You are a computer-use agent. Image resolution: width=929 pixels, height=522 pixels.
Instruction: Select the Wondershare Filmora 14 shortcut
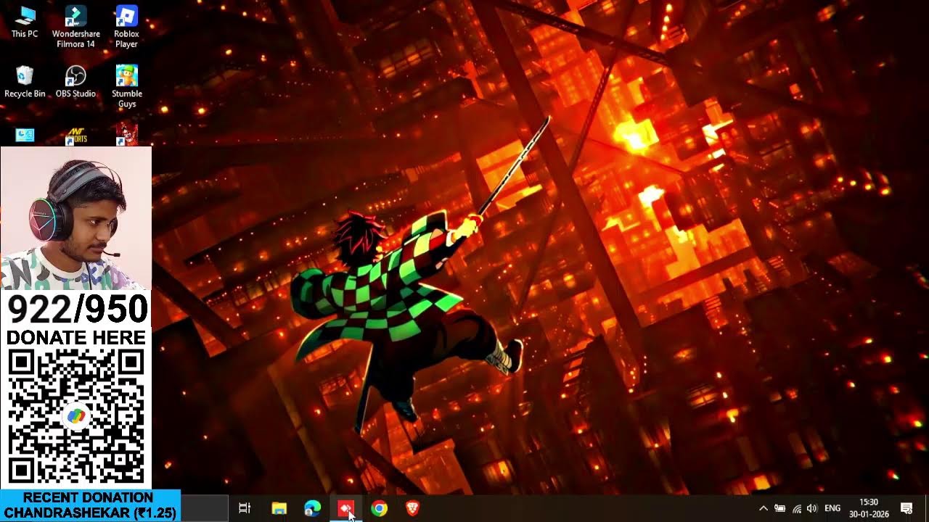[75, 27]
